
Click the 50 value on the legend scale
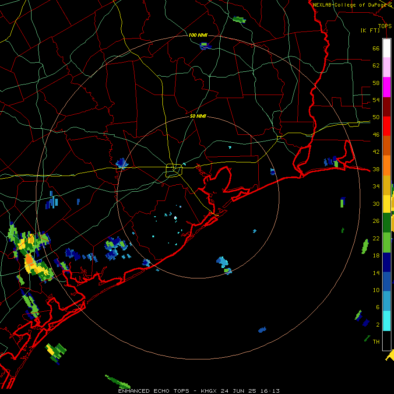point(376,117)
